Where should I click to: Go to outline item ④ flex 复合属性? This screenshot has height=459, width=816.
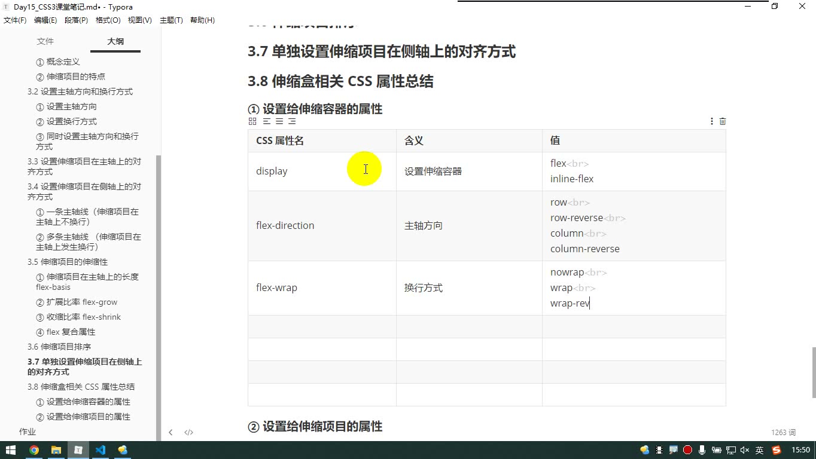[x=66, y=332]
